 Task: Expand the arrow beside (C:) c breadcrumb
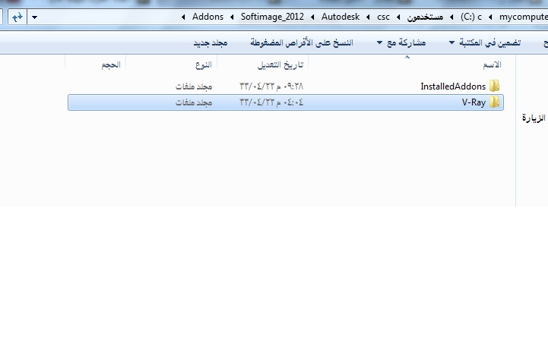[451, 17]
